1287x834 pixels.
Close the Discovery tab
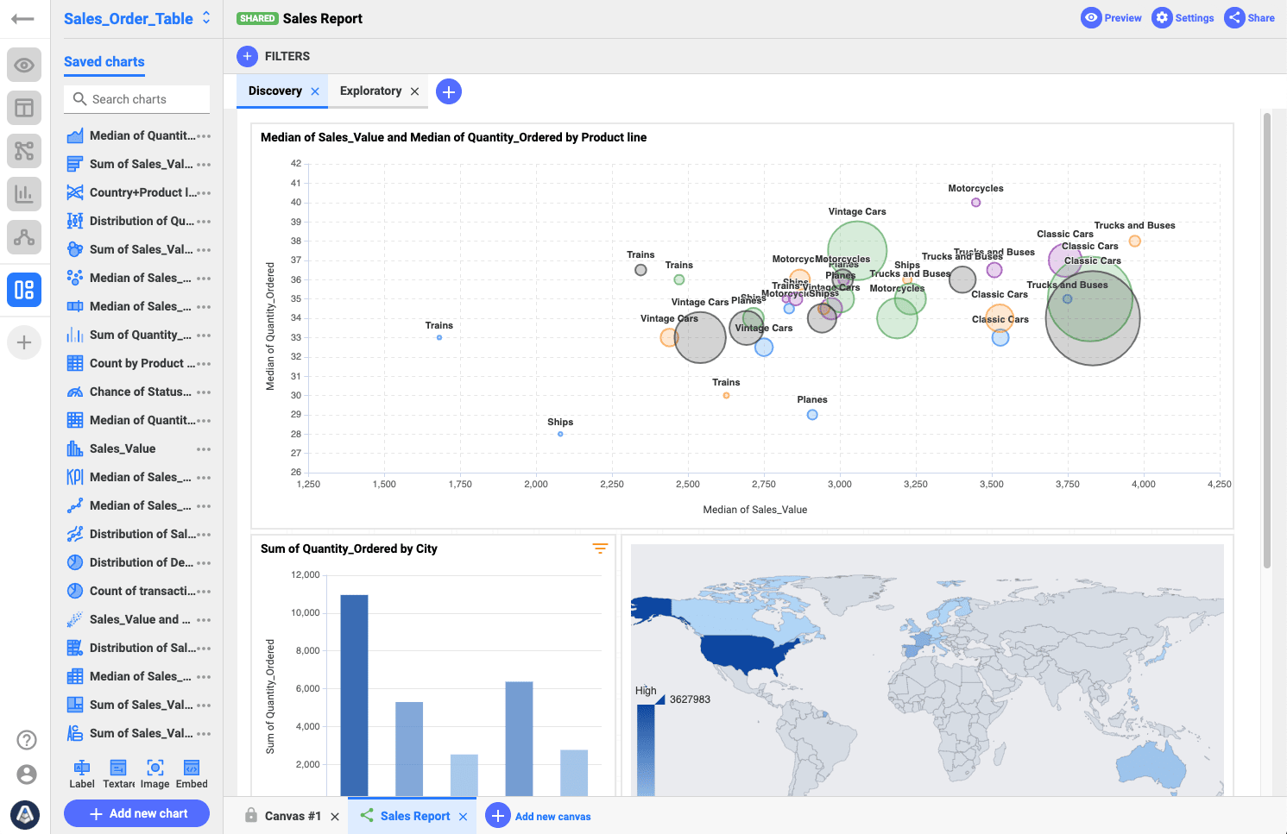(315, 91)
